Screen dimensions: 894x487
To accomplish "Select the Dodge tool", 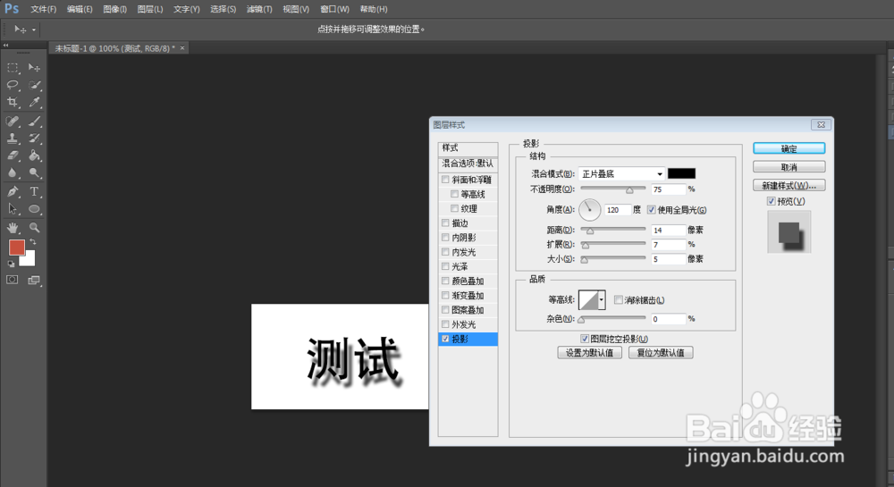I will (x=34, y=172).
